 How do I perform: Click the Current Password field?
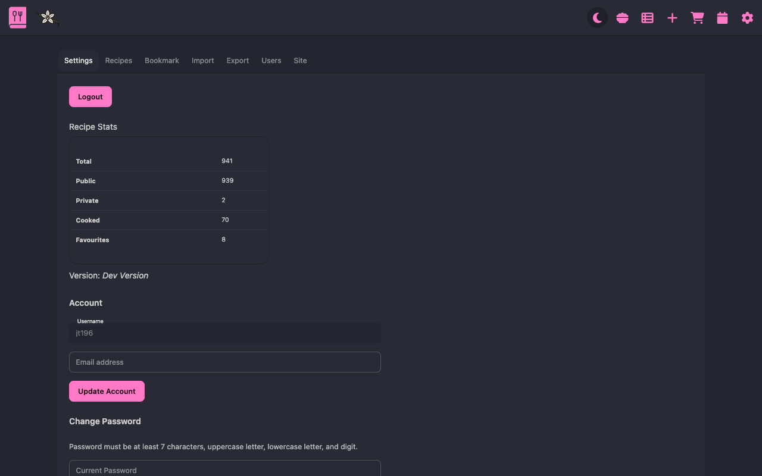tap(225, 469)
